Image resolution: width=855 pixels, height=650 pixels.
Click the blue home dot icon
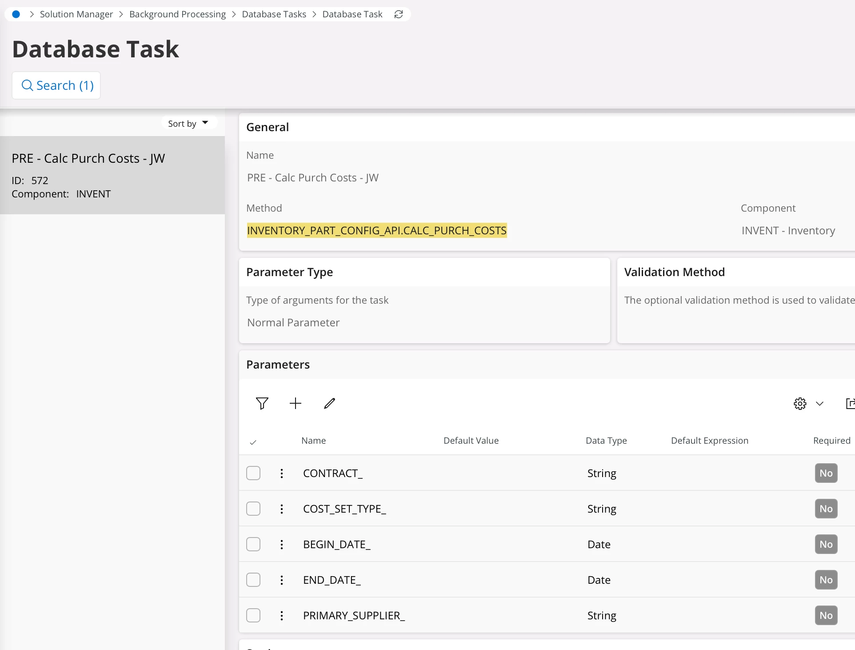click(16, 14)
